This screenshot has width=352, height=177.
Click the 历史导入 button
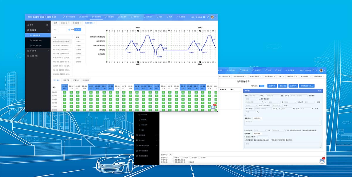click(293, 86)
